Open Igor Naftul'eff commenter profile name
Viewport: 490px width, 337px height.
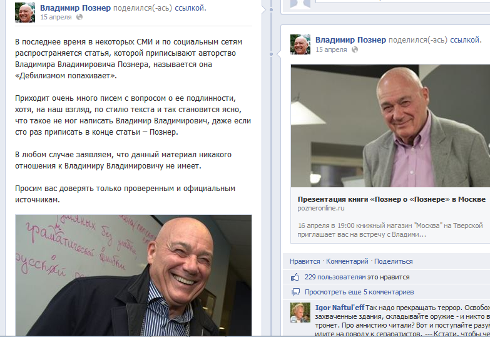(340, 308)
